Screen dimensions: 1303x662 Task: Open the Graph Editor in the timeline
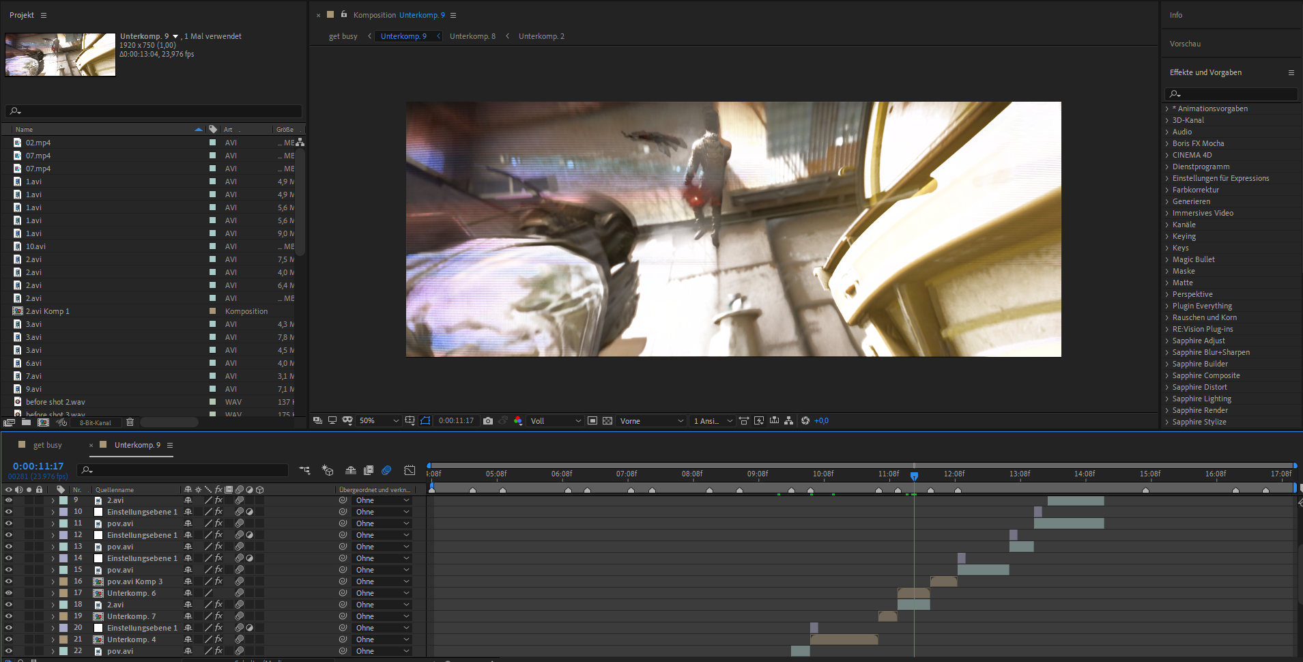pyautogui.click(x=410, y=470)
